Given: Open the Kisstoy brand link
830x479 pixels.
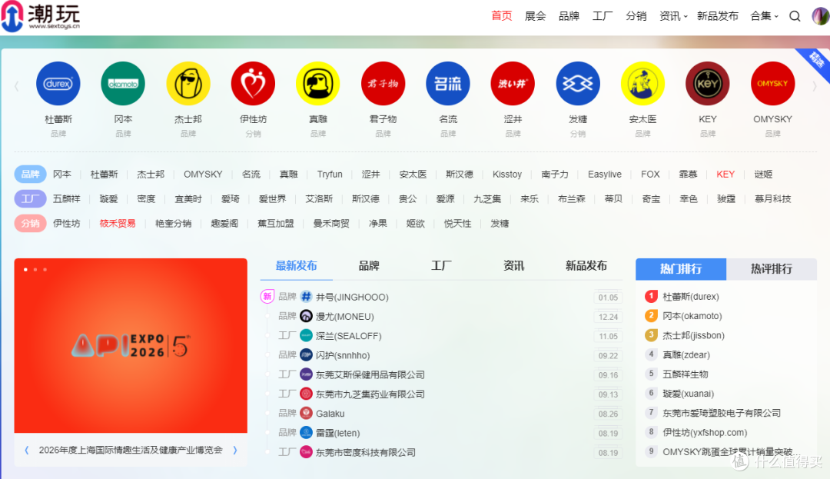Looking at the screenshot, I should 507,174.
